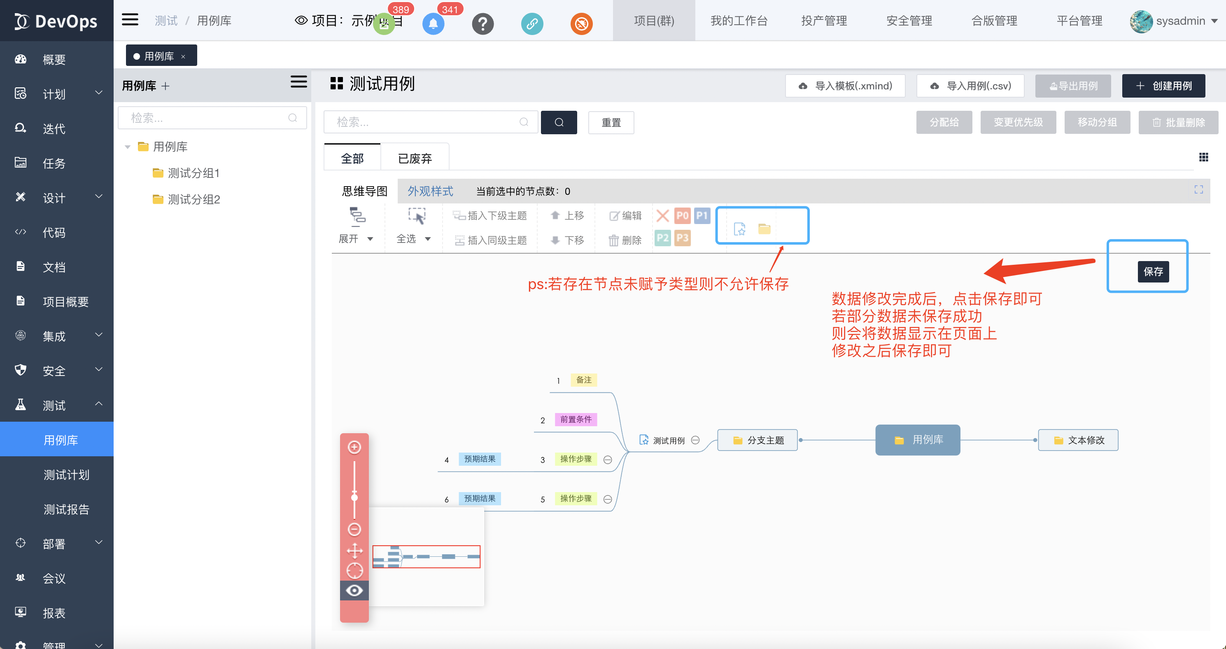Click the notification bell icon
The height and width of the screenshot is (649, 1226).
(x=433, y=24)
